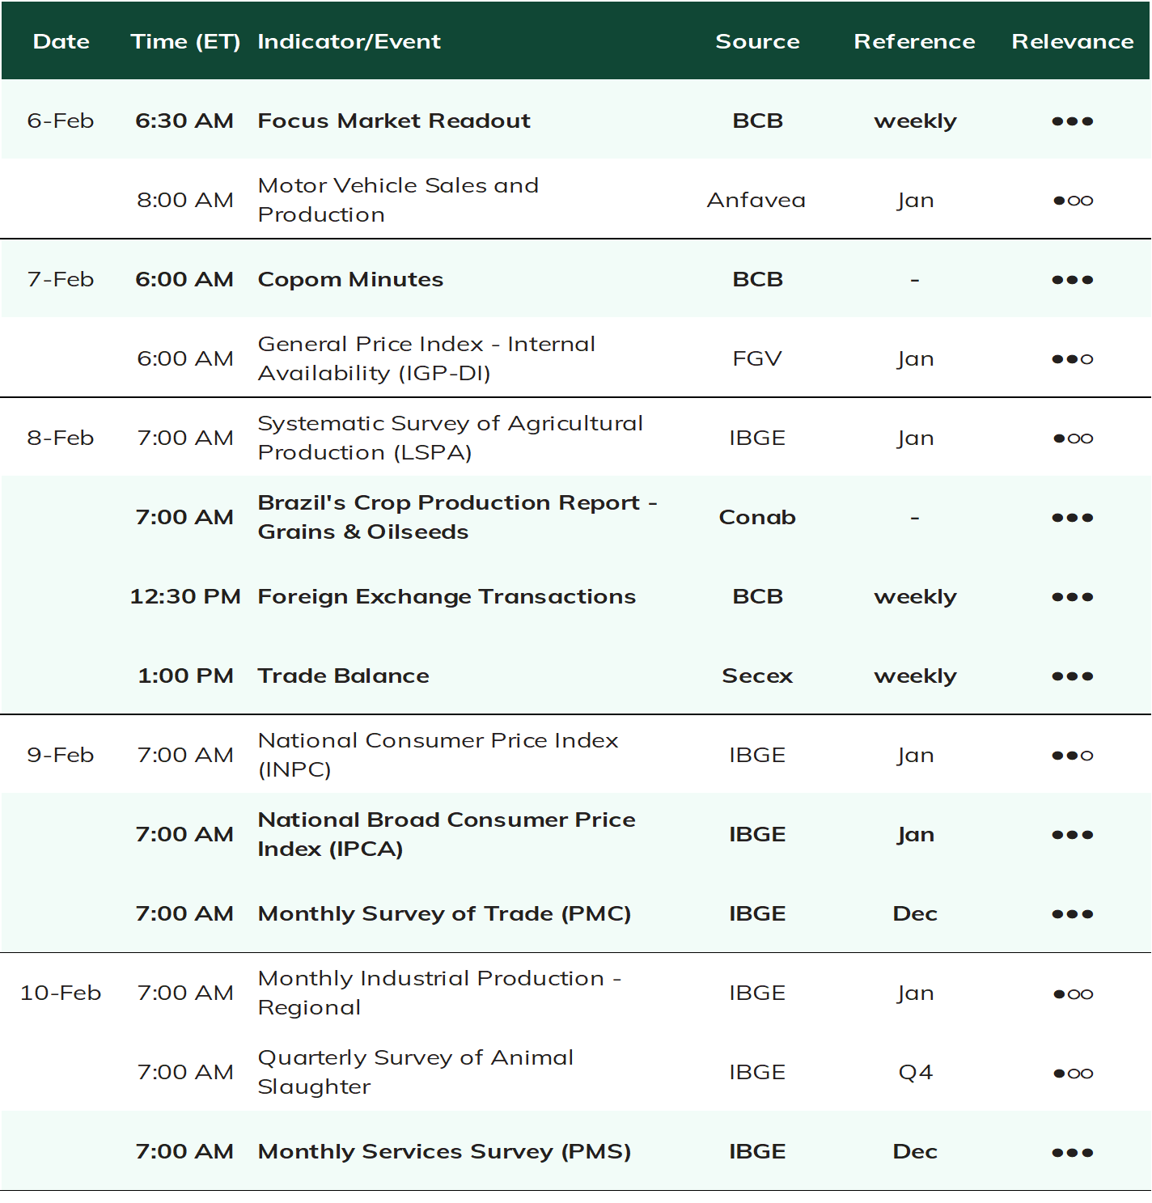Click weekly reference for Focus Market Readout

coord(915,121)
